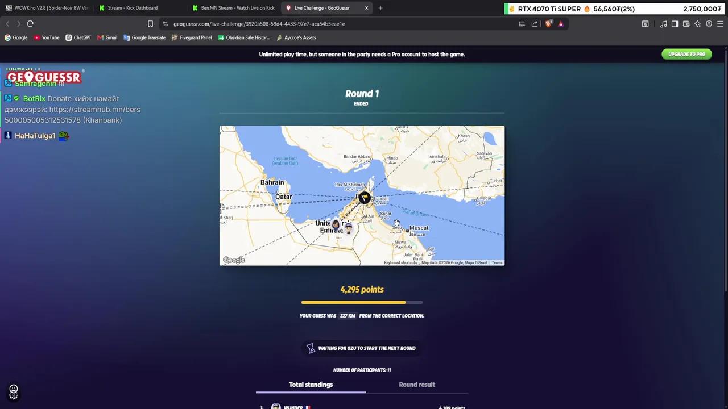This screenshot has height=409, width=728.
Task: Open the Brave Wallet icon
Action: point(686,24)
